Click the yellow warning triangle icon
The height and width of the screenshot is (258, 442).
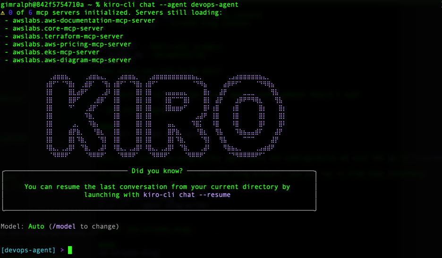click(3, 13)
